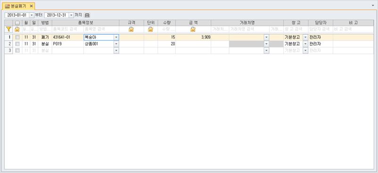This screenshot has width=378, height=173.
Task: Click the yellow funnel filter icon
Action: click(x=8, y=29)
